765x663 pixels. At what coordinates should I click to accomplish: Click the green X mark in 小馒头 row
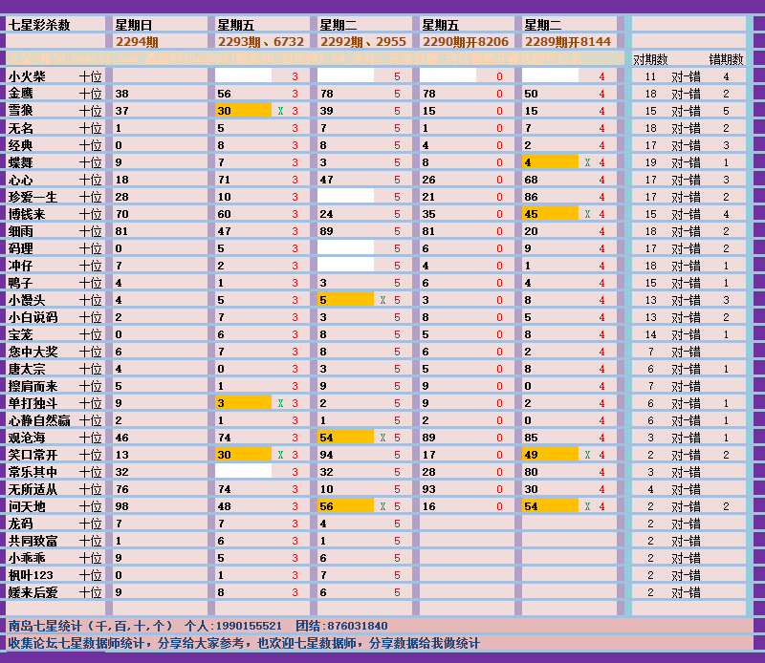[382, 300]
